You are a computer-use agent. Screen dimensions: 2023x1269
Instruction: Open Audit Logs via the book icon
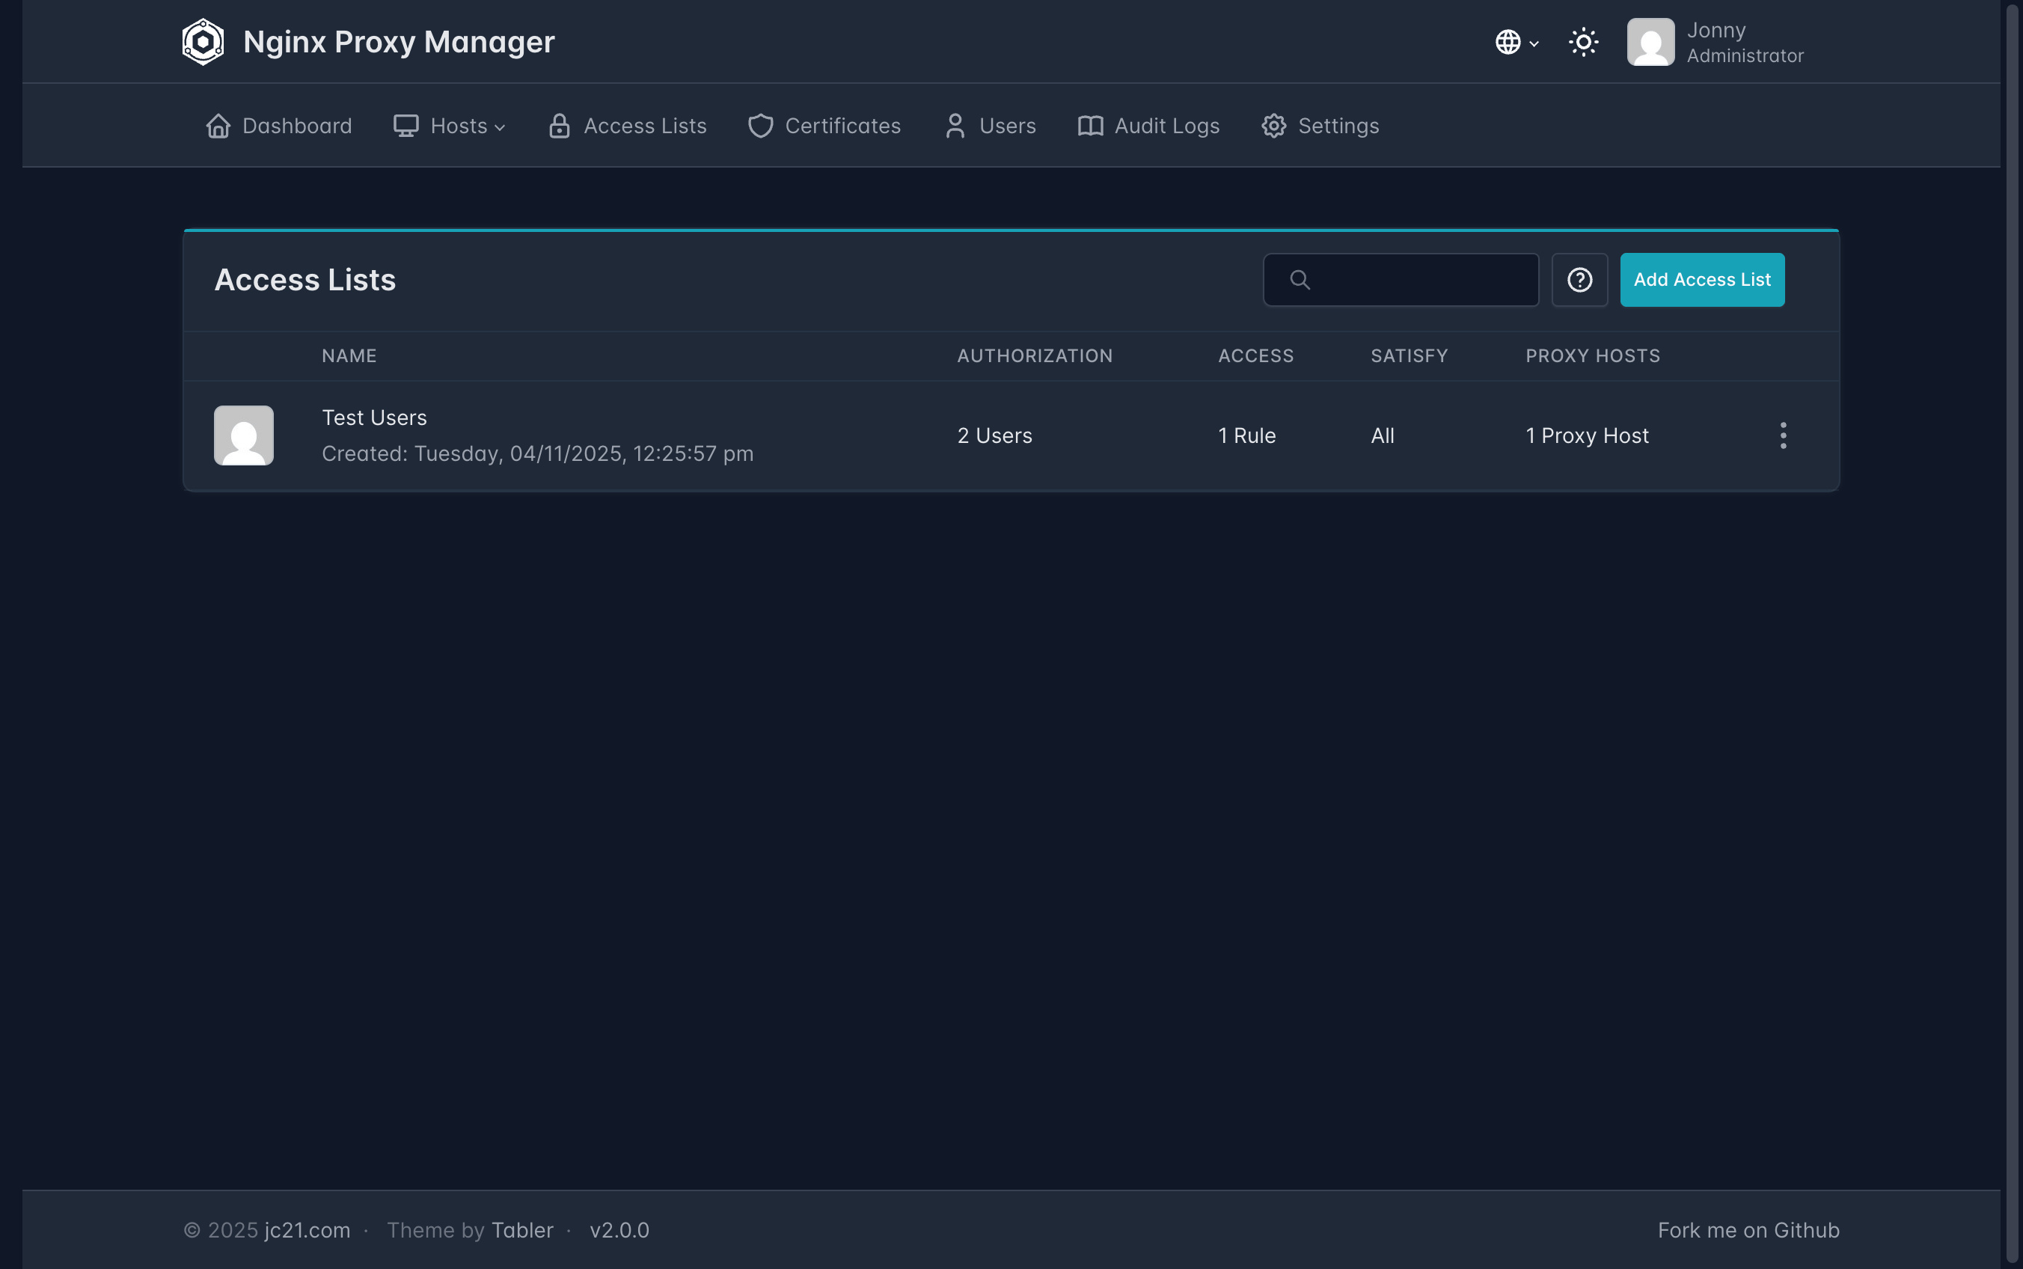click(1090, 126)
